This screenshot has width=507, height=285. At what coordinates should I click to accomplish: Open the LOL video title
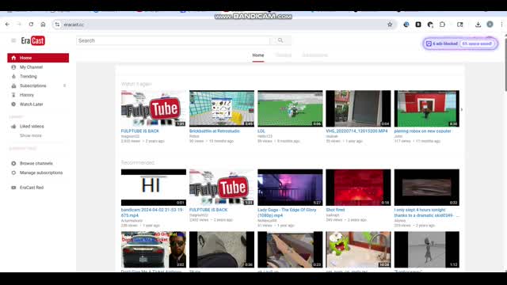pos(261,131)
